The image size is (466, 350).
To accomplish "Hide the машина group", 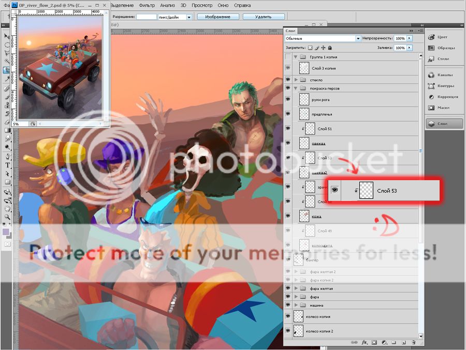I will point(288,305).
